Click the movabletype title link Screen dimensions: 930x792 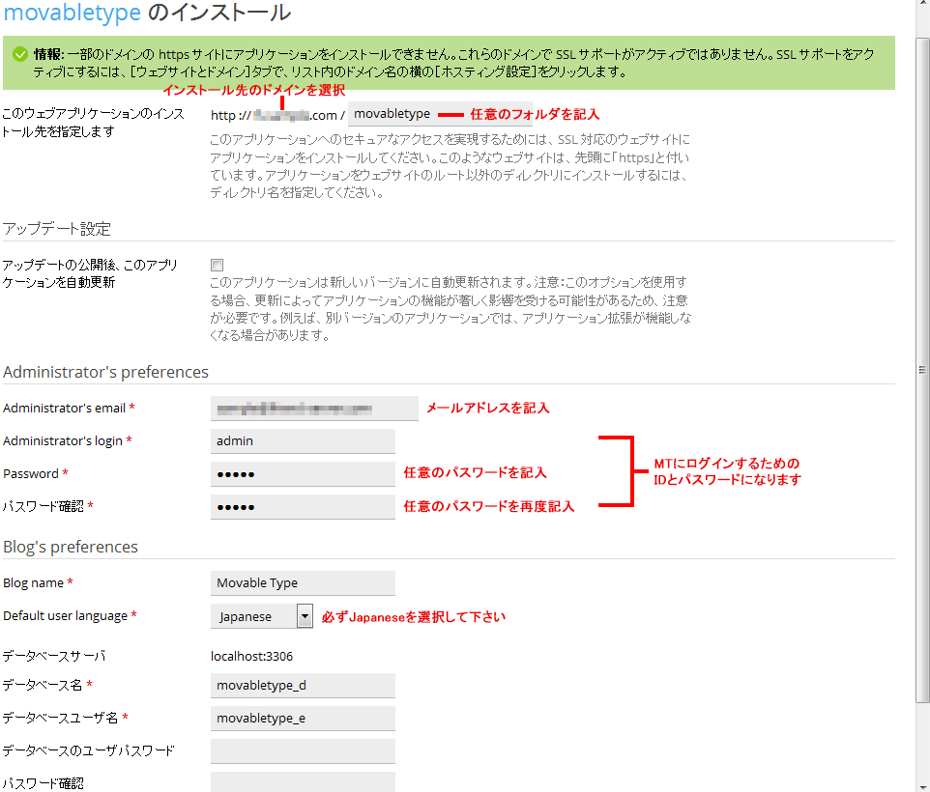[x=73, y=13]
